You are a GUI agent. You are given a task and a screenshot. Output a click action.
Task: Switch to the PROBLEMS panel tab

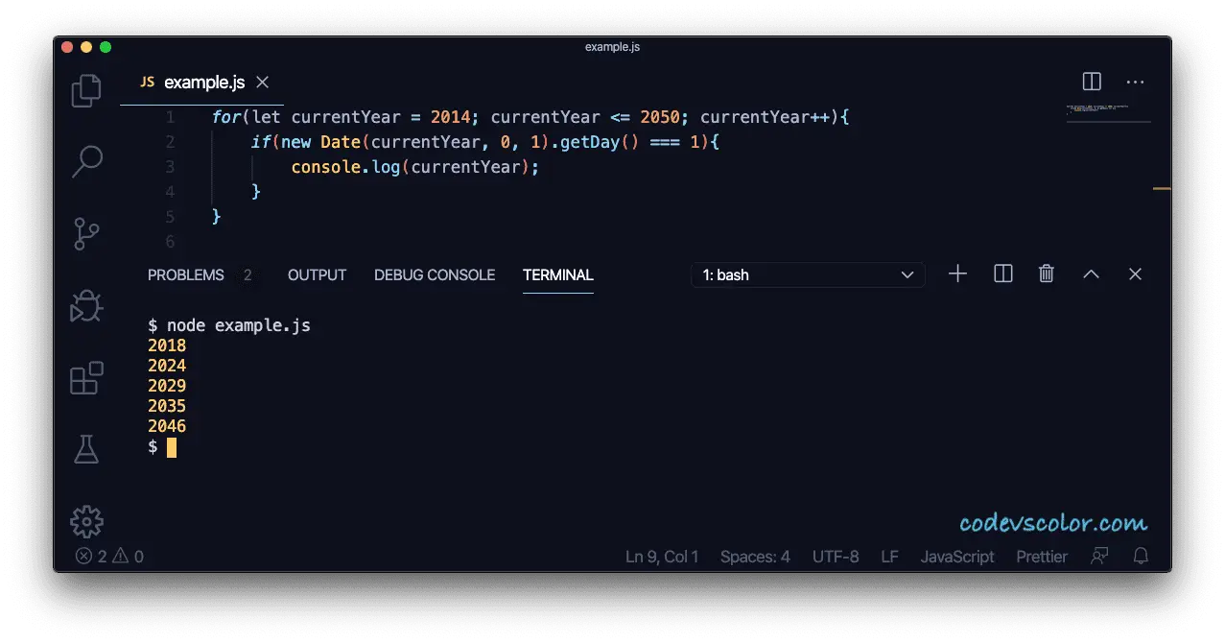click(x=185, y=275)
